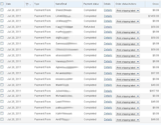Tick the checkbox for payer starting with Max
The height and width of the screenshot is (125, 161).
click(2, 85)
